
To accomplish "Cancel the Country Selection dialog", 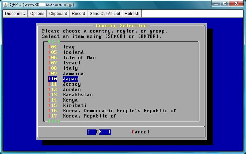I will 140,132.
